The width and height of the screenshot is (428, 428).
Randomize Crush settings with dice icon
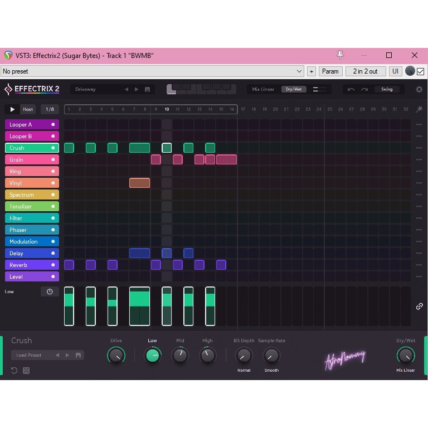(26, 371)
